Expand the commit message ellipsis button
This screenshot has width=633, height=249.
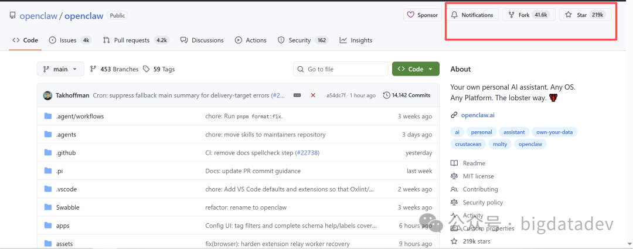297,95
